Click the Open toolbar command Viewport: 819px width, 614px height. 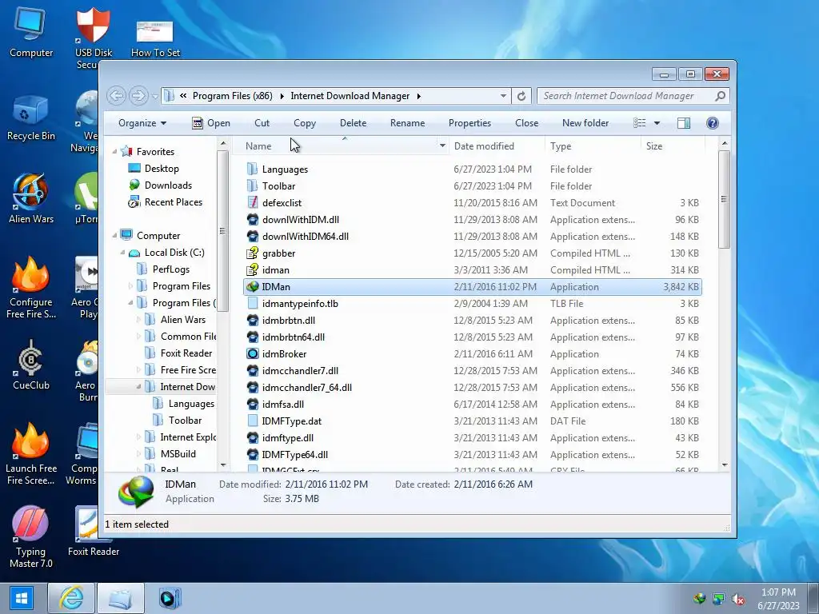tap(211, 122)
